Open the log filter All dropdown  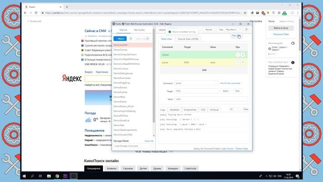coord(234,109)
